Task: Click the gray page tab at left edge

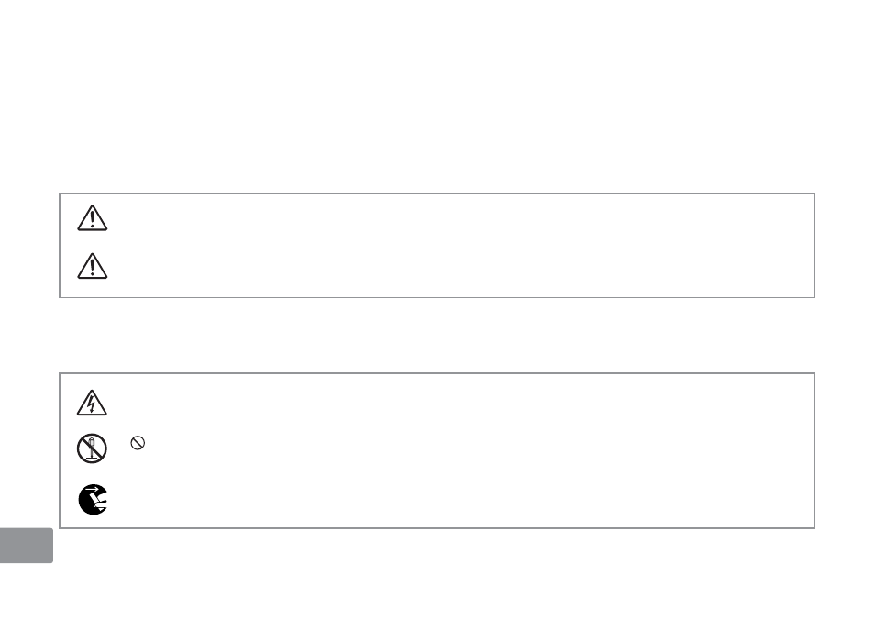Action: (x=27, y=546)
